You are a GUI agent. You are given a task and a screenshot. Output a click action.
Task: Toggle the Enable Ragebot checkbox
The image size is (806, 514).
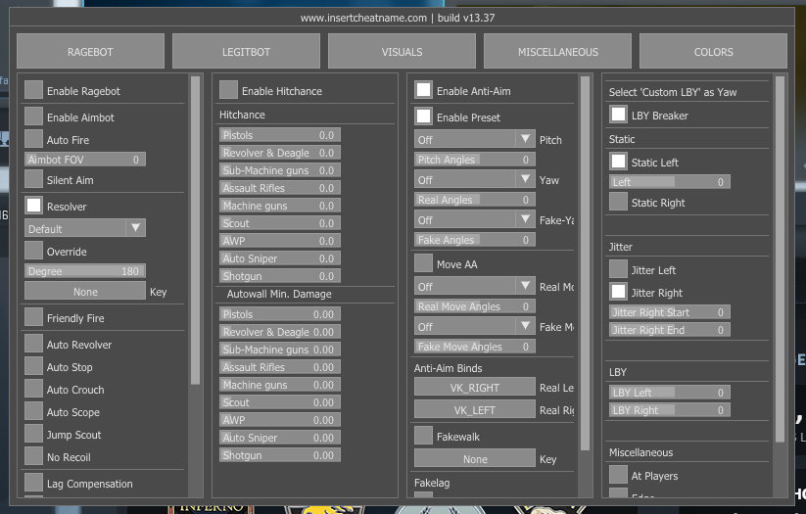pyautogui.click(x=34, y=90)
